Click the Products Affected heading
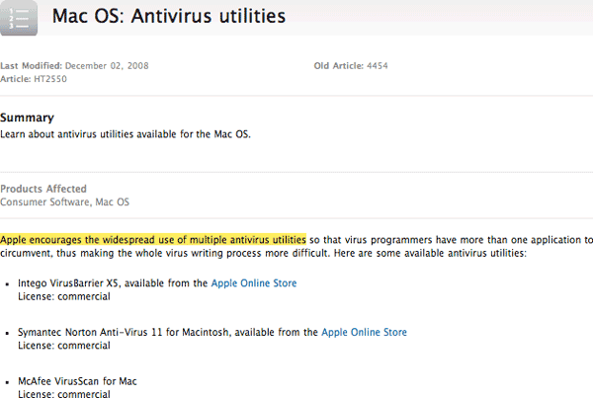 43,189
